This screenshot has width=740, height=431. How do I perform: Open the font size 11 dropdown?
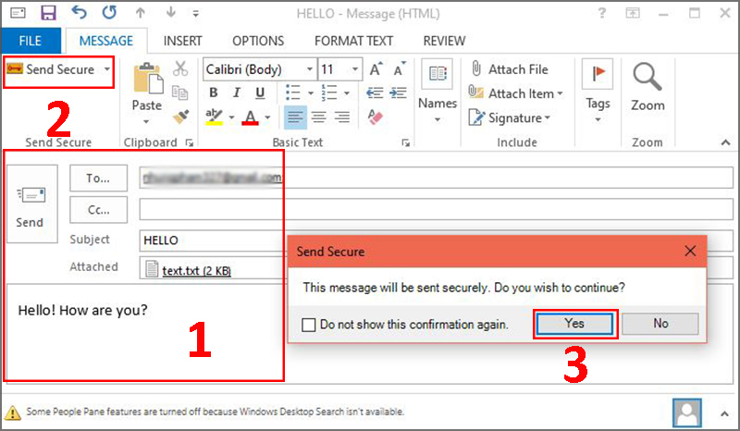[x=355, y=69]
